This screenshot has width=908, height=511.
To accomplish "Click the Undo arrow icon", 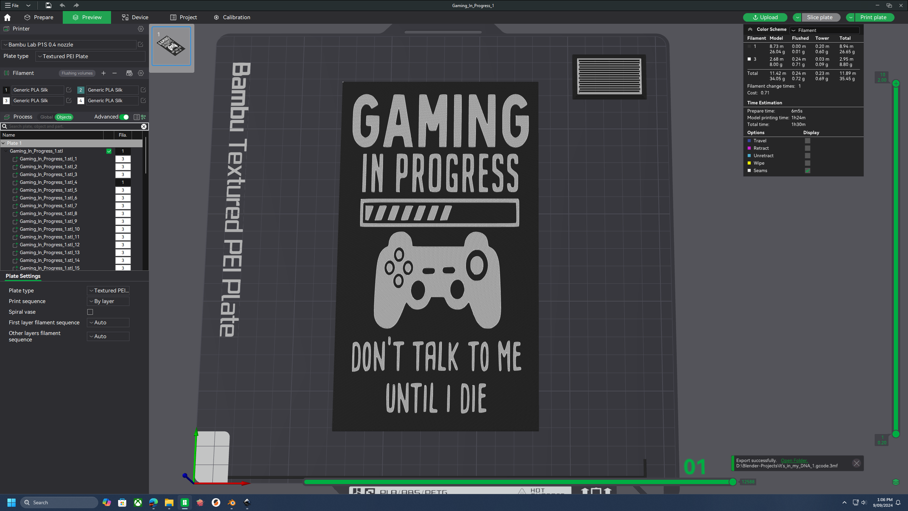I will (62, 5).
